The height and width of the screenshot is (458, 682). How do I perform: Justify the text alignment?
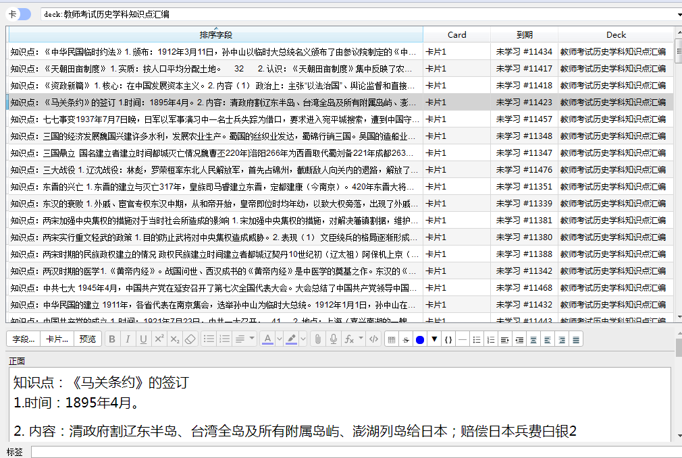pyautogui.click(x=576, y=340)
